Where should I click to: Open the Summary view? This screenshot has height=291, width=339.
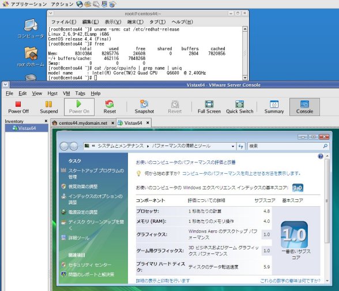click(x=274, y=107)
